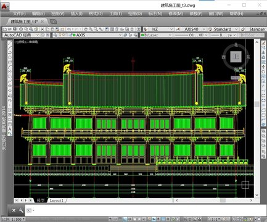Toggle the AXIS layer lightbulb on/off icon
This screenshot has width=267, height=222.
[60, 35]
